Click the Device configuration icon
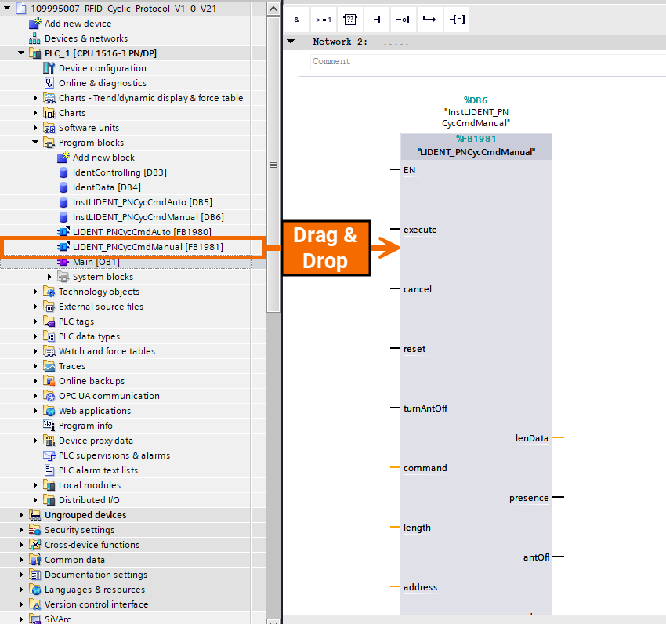666x624 pixels. coord(49,68)
